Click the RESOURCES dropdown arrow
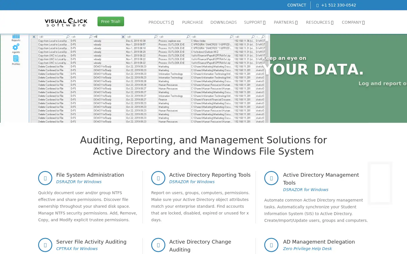The width and height of the screenshot is (407, 254). click(332, 23)
